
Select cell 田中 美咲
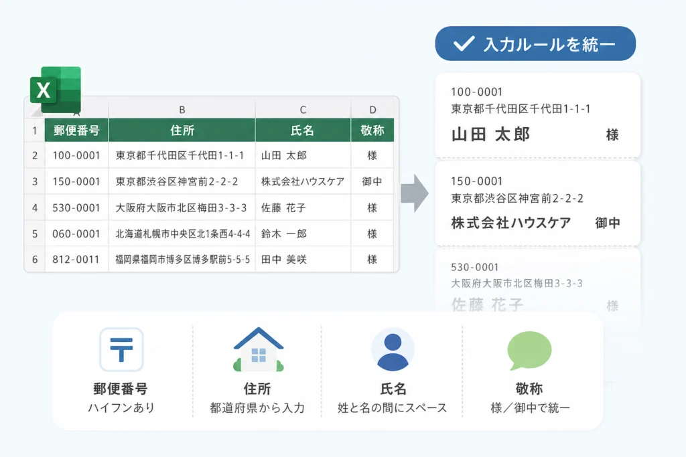tap(303, 260)
